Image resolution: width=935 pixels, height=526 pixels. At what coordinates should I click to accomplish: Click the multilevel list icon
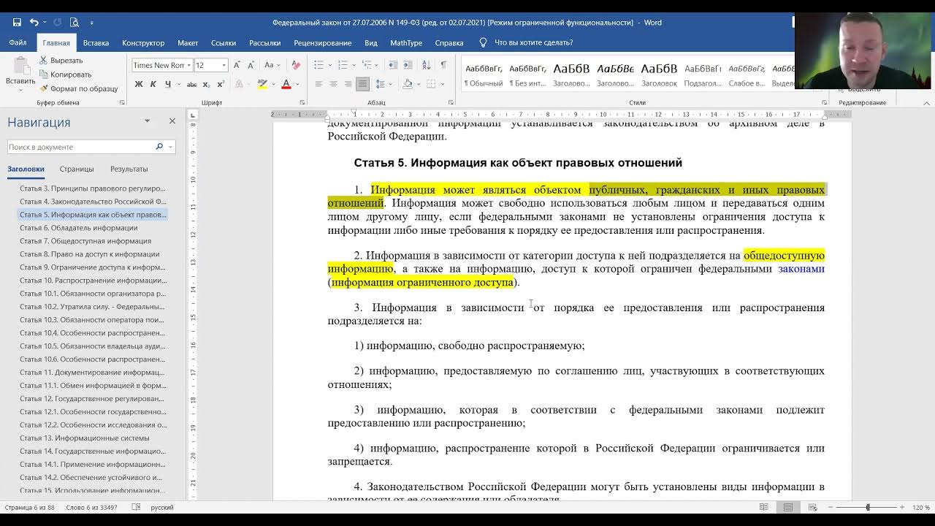pos(367,65)
